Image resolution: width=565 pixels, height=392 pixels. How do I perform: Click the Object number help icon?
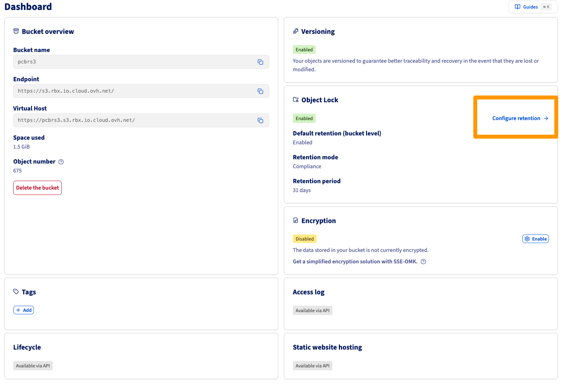[61, 162]
